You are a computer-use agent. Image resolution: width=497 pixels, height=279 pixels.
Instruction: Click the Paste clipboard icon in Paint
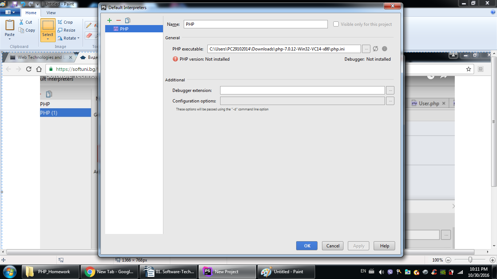[10, 25]
